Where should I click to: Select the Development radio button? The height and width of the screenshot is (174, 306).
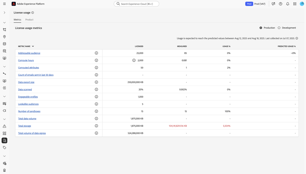click(279, 28)
